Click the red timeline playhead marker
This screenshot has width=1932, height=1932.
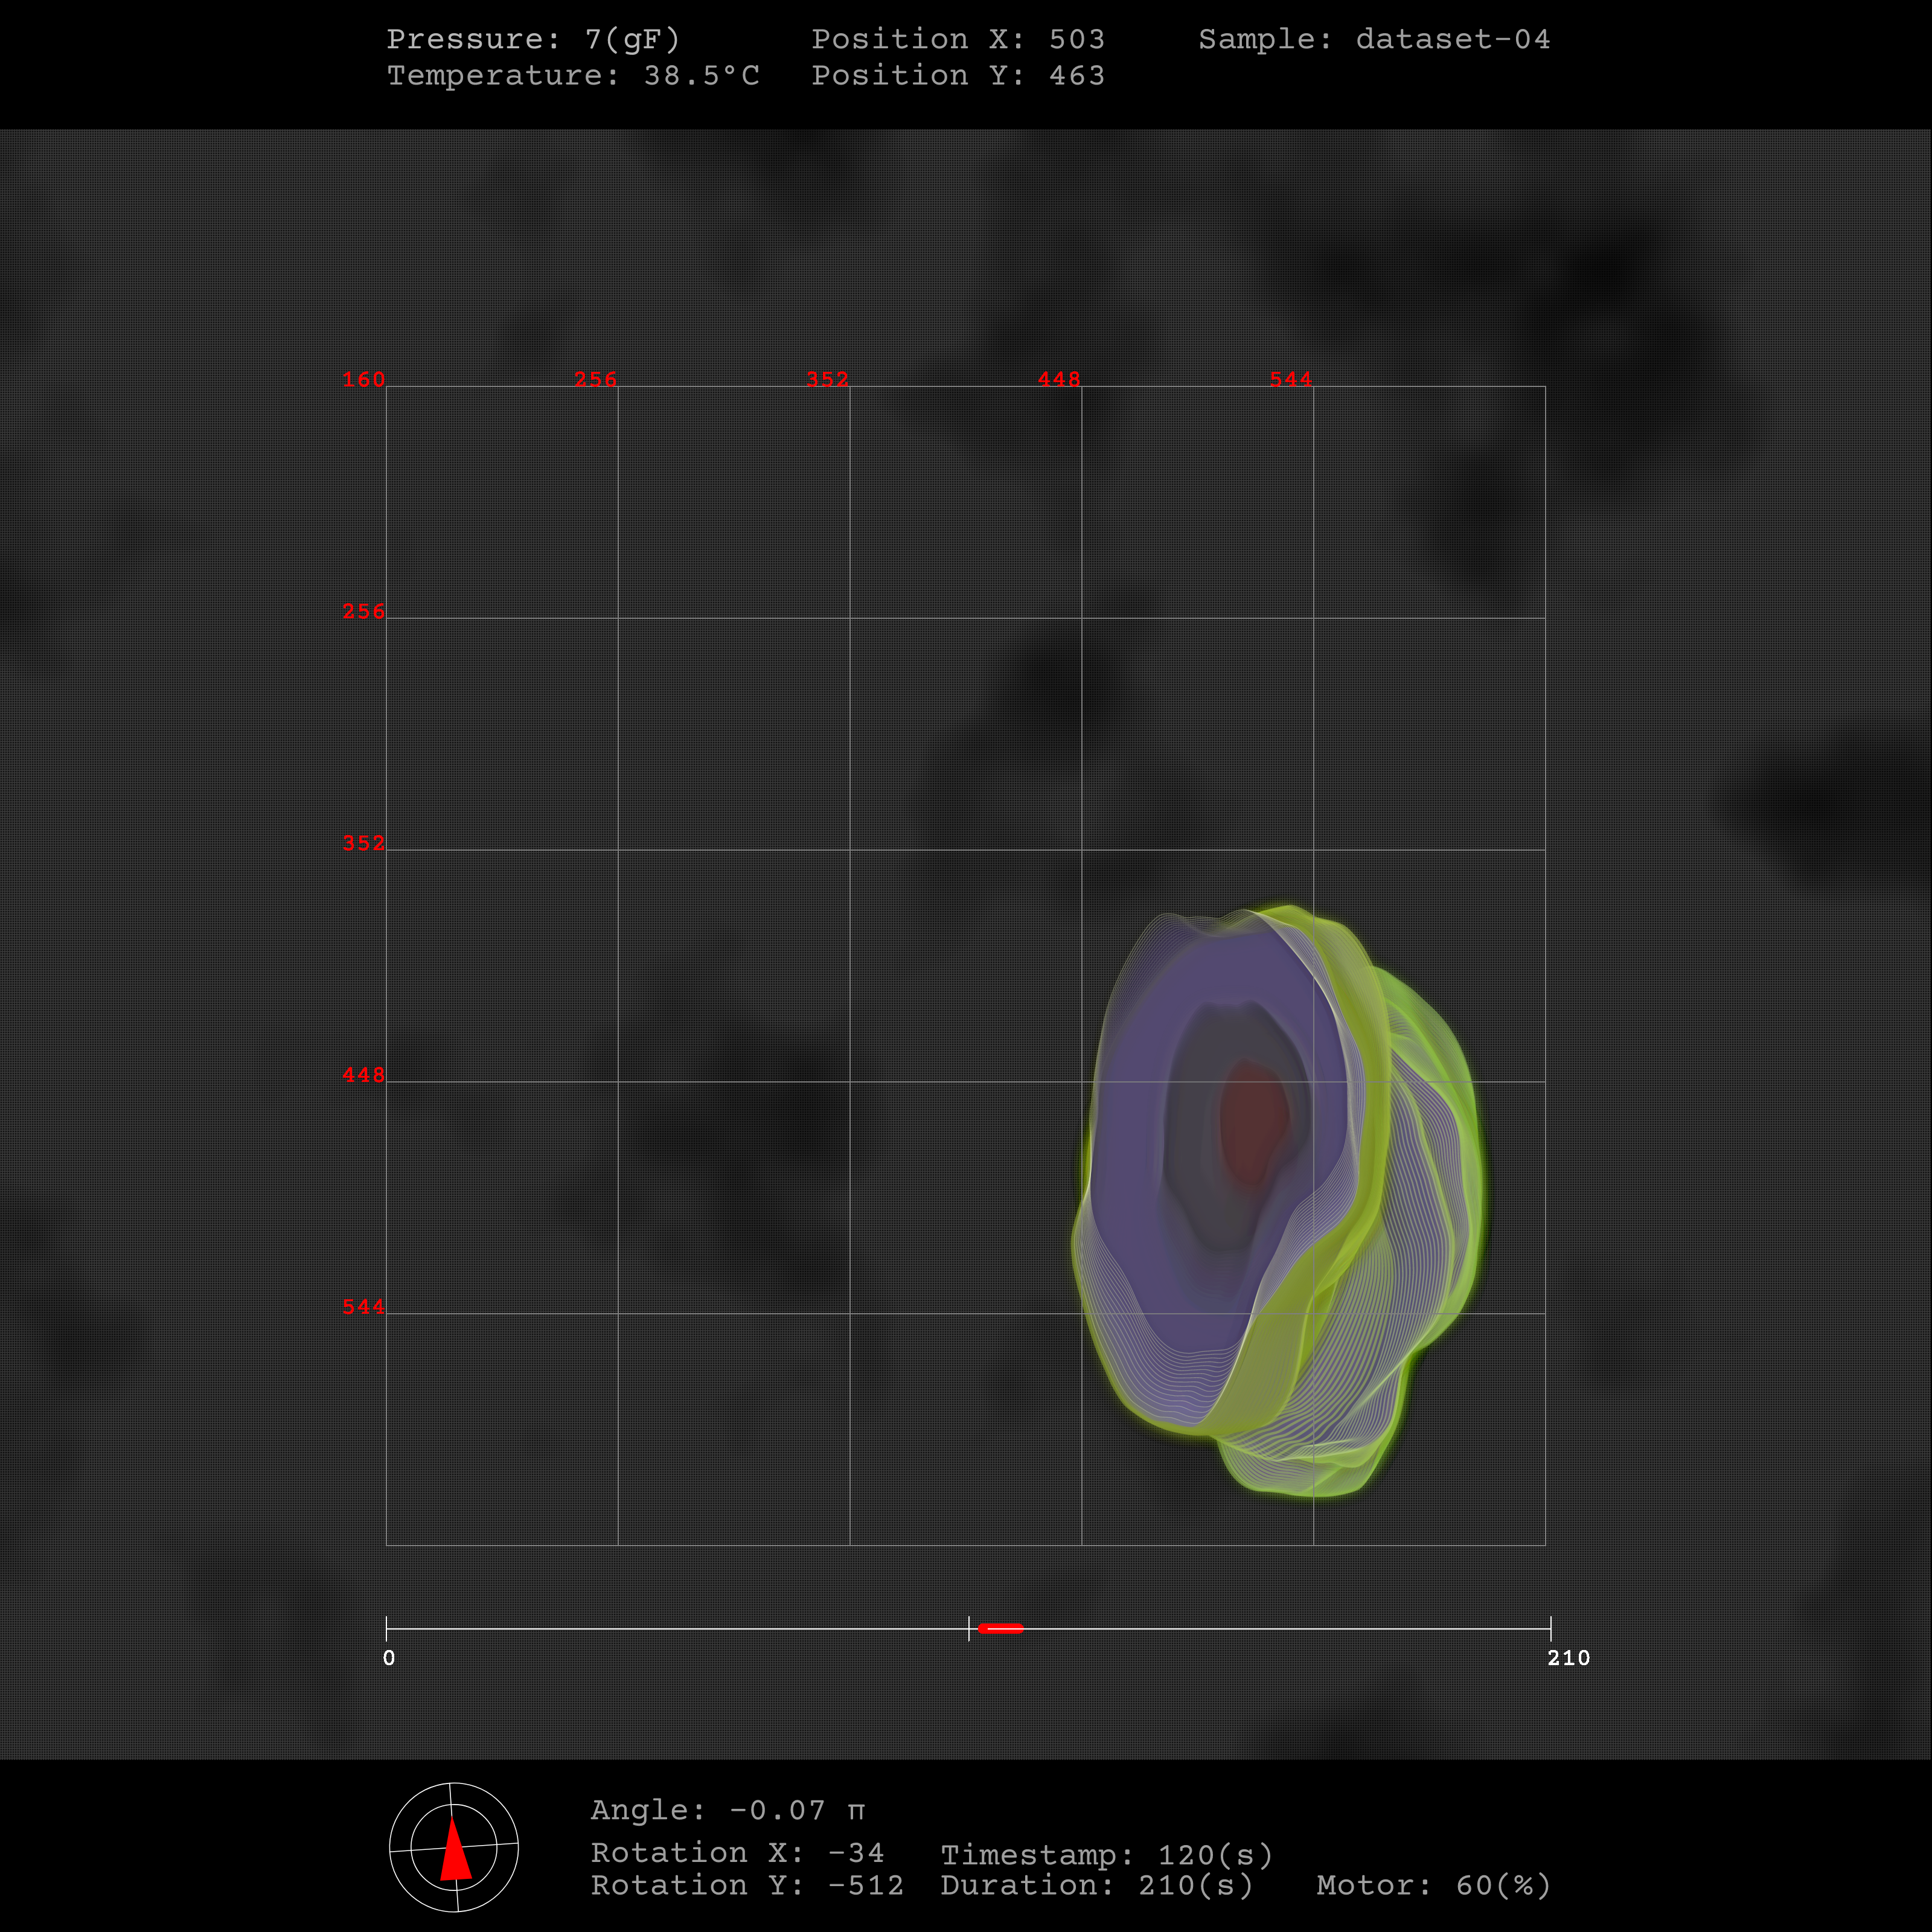point(1000,1628)
